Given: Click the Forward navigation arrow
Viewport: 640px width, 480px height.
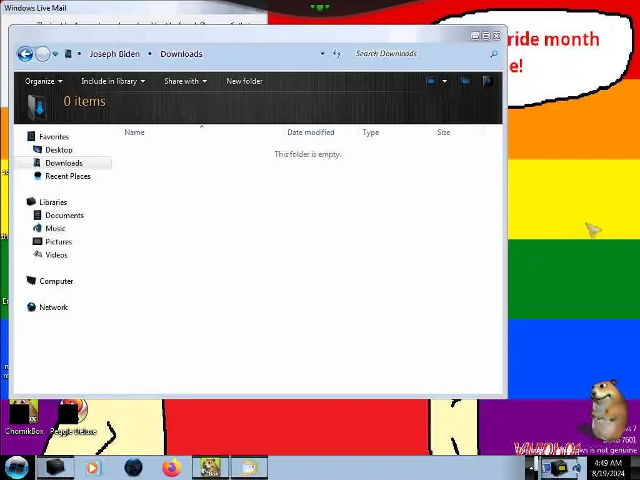Looking at the screenshot, I should (42, 54).
